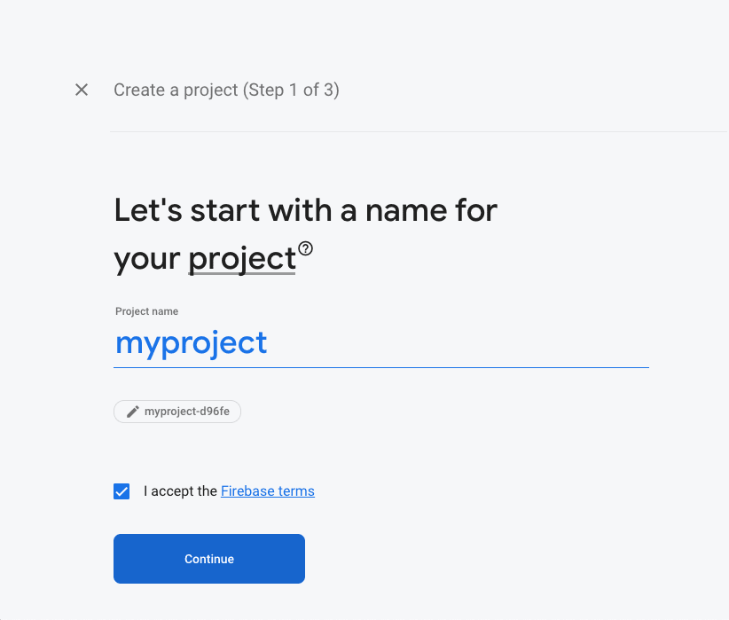Close the project creation dialog with the X icon

tap(81, 90)
